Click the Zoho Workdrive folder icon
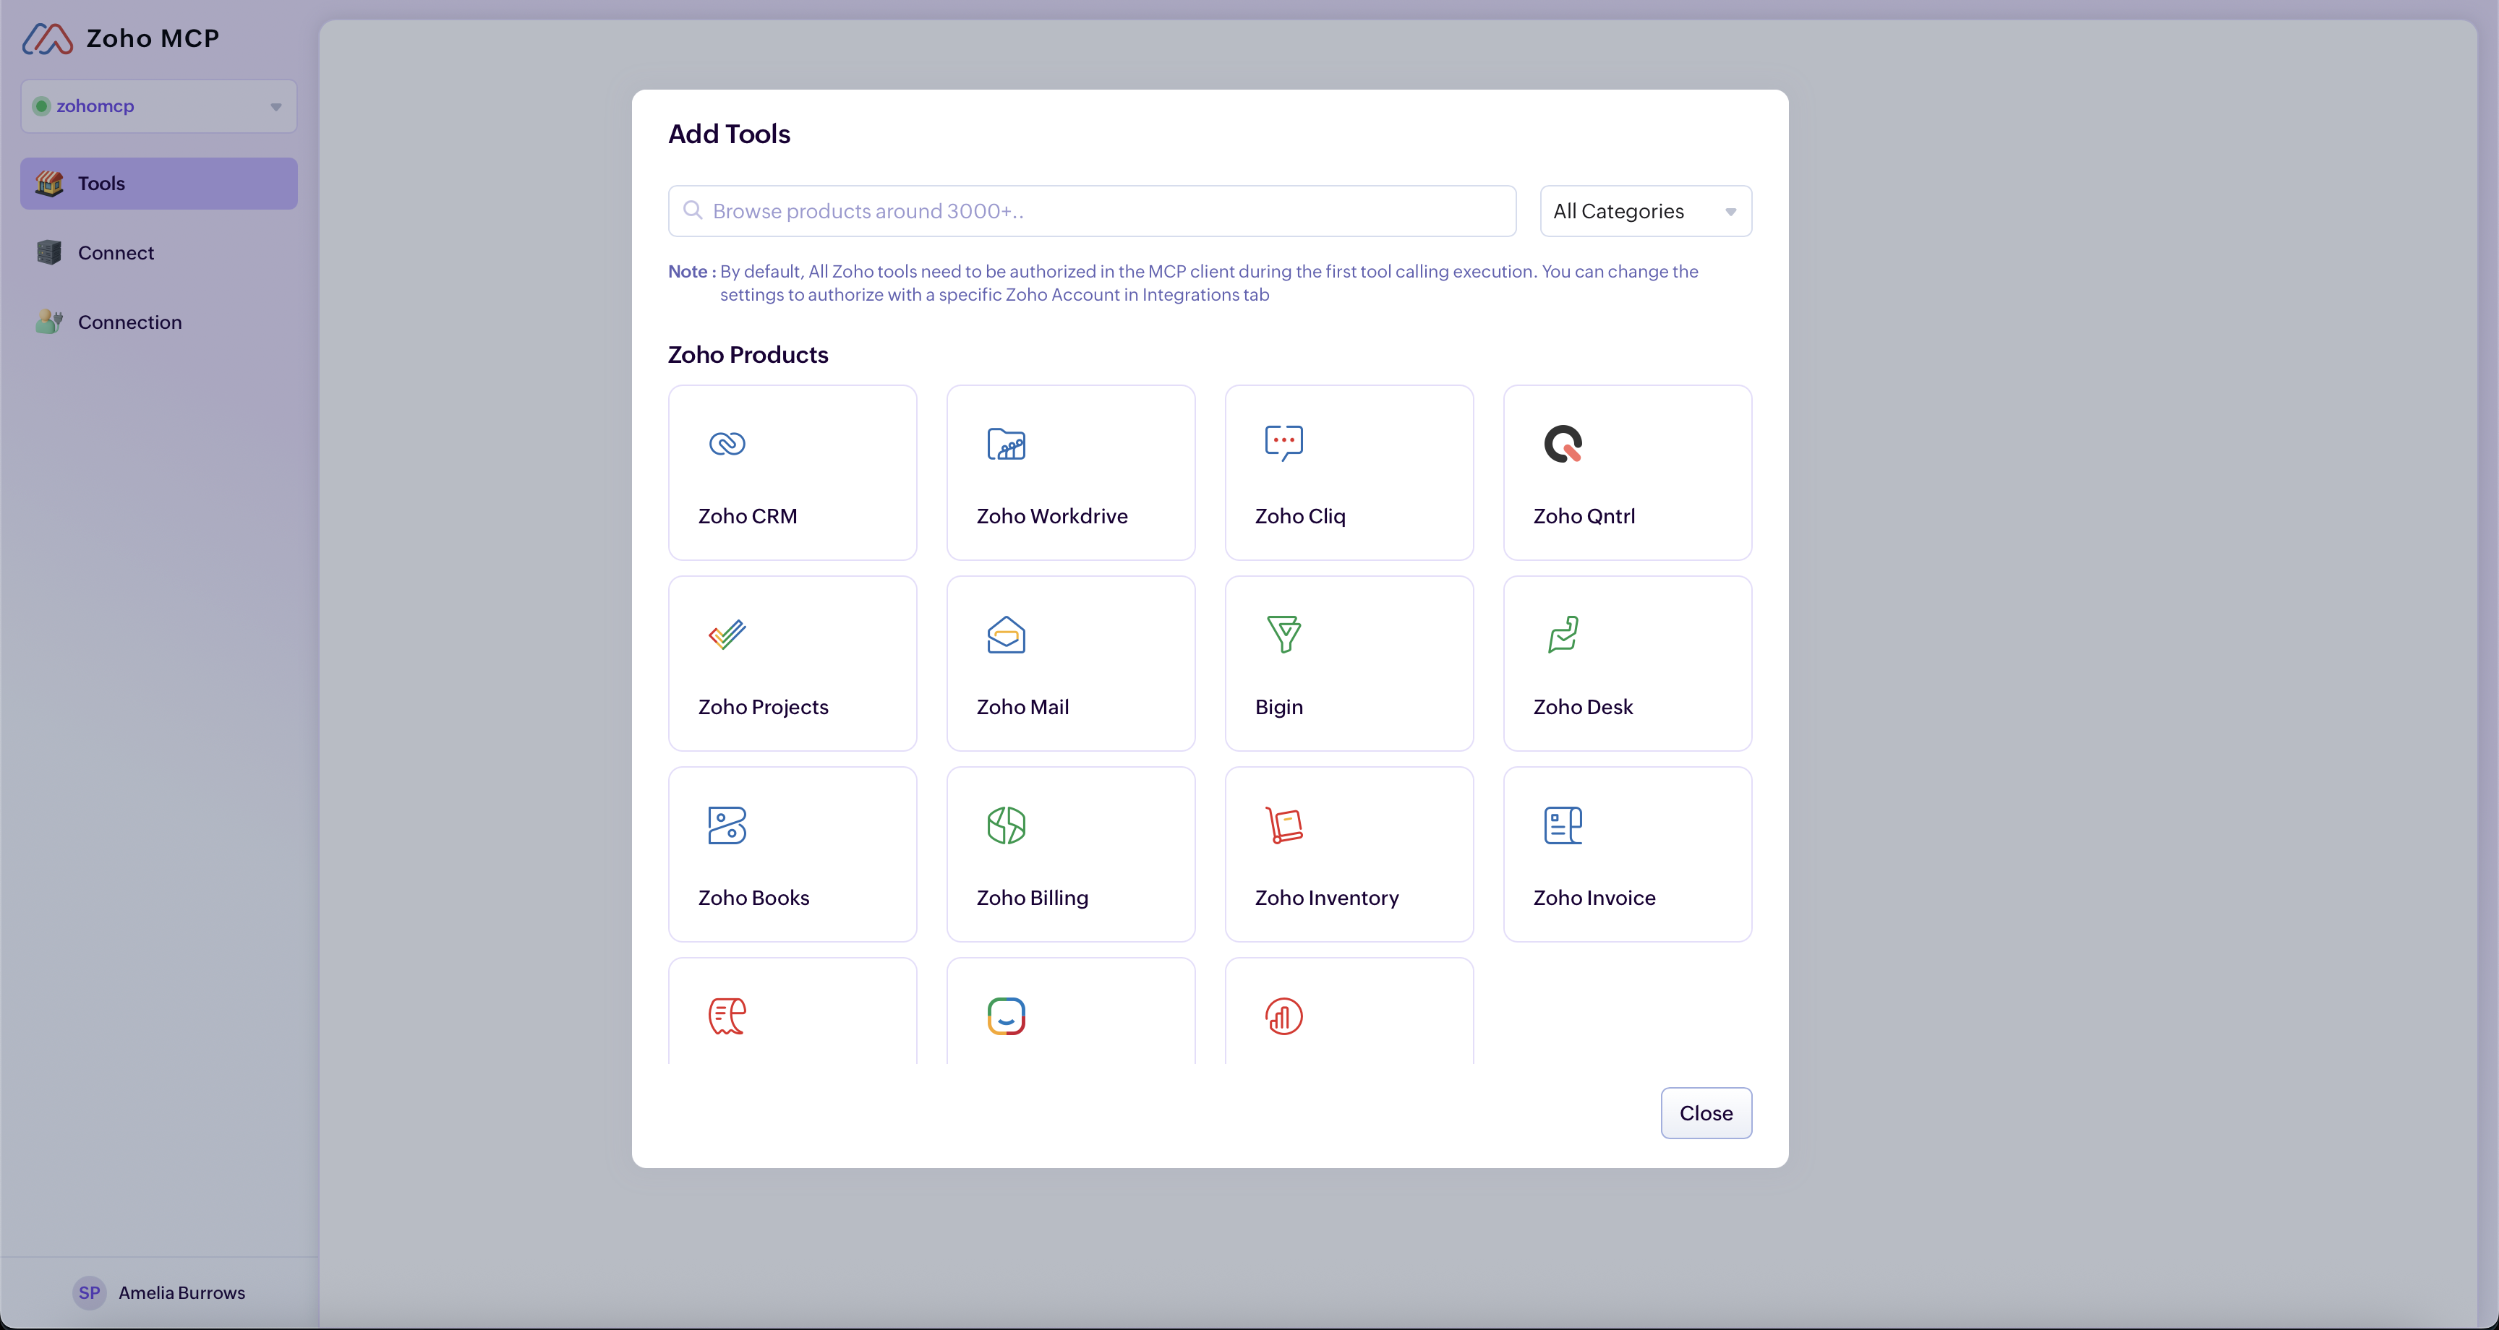 (x=1006, y=443)
